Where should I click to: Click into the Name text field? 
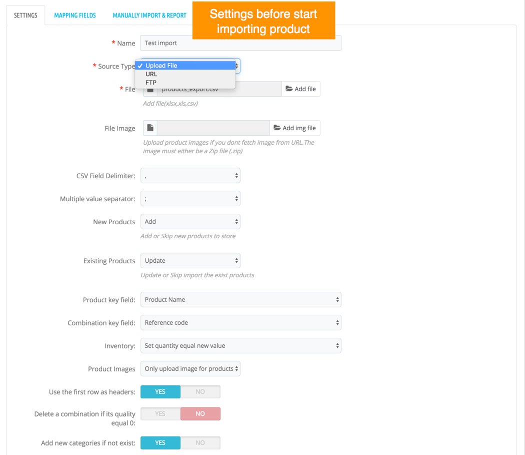[x=240, y=43]
